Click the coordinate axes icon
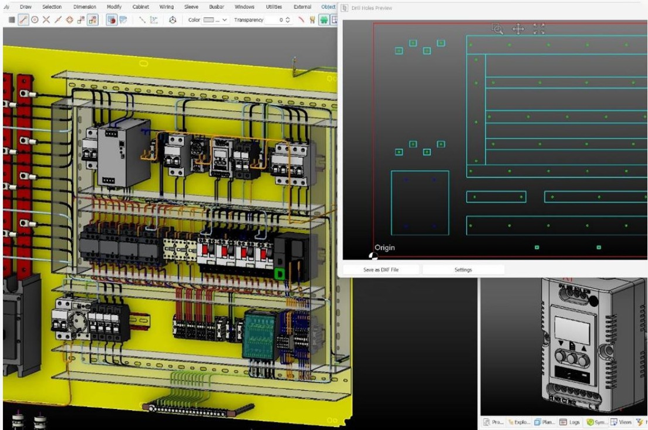648x430 pixels. click(x=154, y=19)
